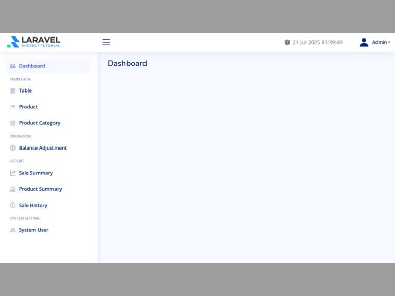This screenshot has width=395, height=296.
Task: Click the Sale History clock icon
Action: pyautogui.click(x=13, y=206)
